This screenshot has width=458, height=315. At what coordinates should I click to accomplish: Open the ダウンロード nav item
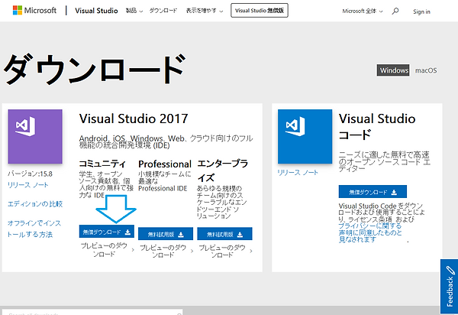(163, 11)
